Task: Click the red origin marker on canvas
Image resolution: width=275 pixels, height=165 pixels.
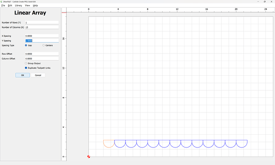Action: tap(88, 156)
